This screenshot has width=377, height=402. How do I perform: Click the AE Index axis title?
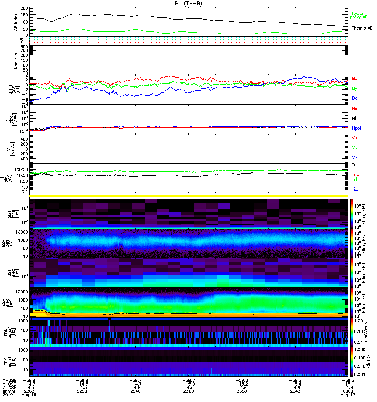pyautogui.click(x=16, y=22)
